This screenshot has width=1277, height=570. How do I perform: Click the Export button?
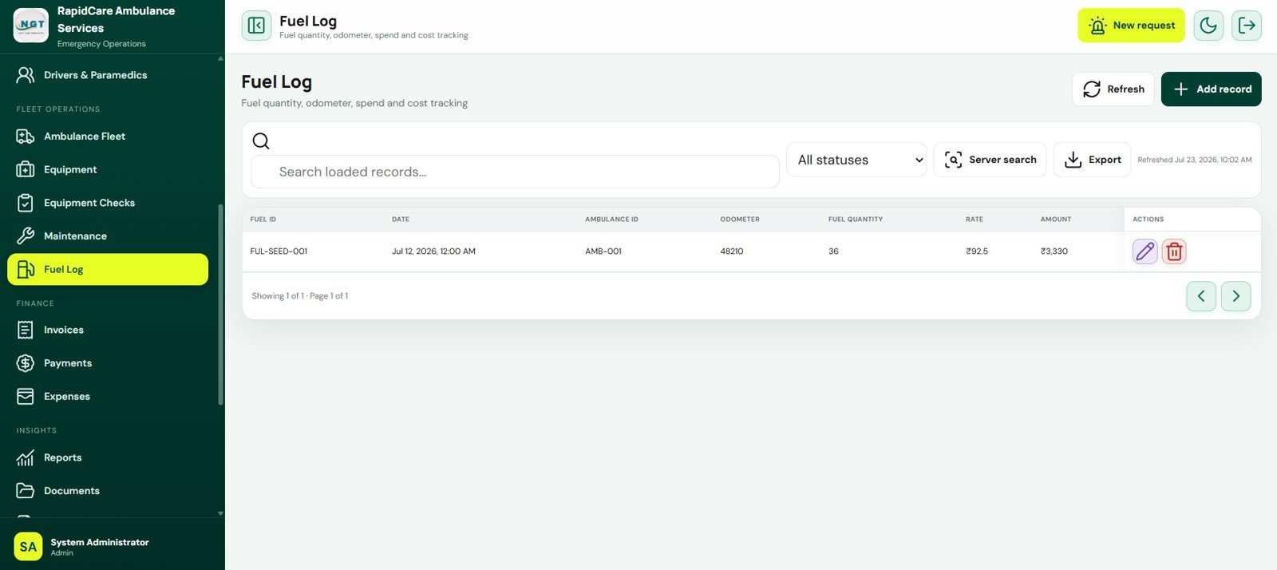click(1092, 160)
